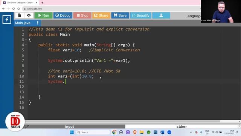The width and height of the screenshot is (241, 136).
Task: Click the horizontal scrollbar under the editor
Action: pos(123,121)
